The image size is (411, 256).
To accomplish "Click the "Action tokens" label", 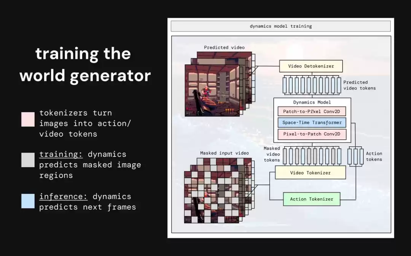I will (x=374, y=156).
